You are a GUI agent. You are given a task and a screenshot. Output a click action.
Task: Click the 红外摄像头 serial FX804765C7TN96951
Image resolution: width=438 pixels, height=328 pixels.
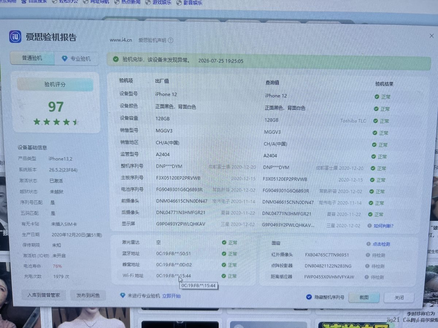tap(327, 255)
